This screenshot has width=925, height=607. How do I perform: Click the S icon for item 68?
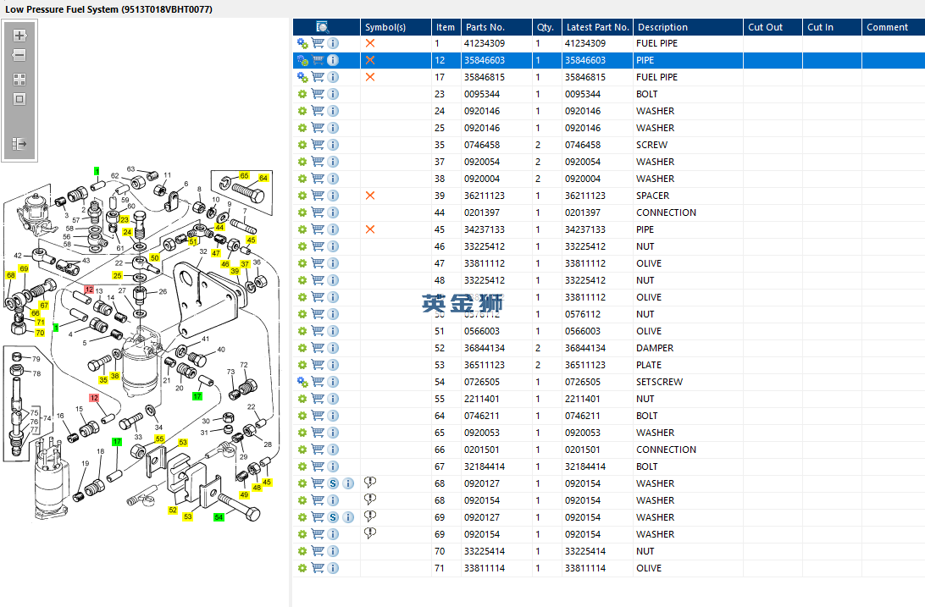pos(333,483)
